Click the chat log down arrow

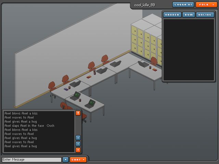click(78, 144)
